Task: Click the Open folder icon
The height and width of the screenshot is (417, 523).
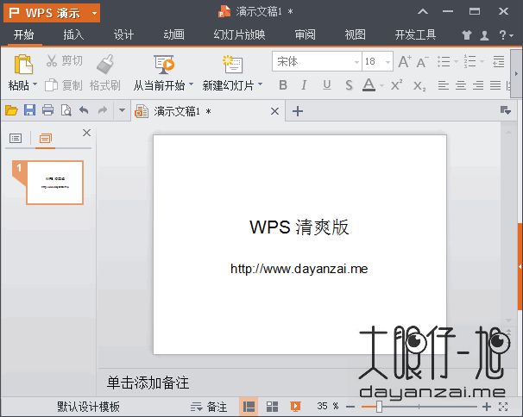Action: pos(11,110)
